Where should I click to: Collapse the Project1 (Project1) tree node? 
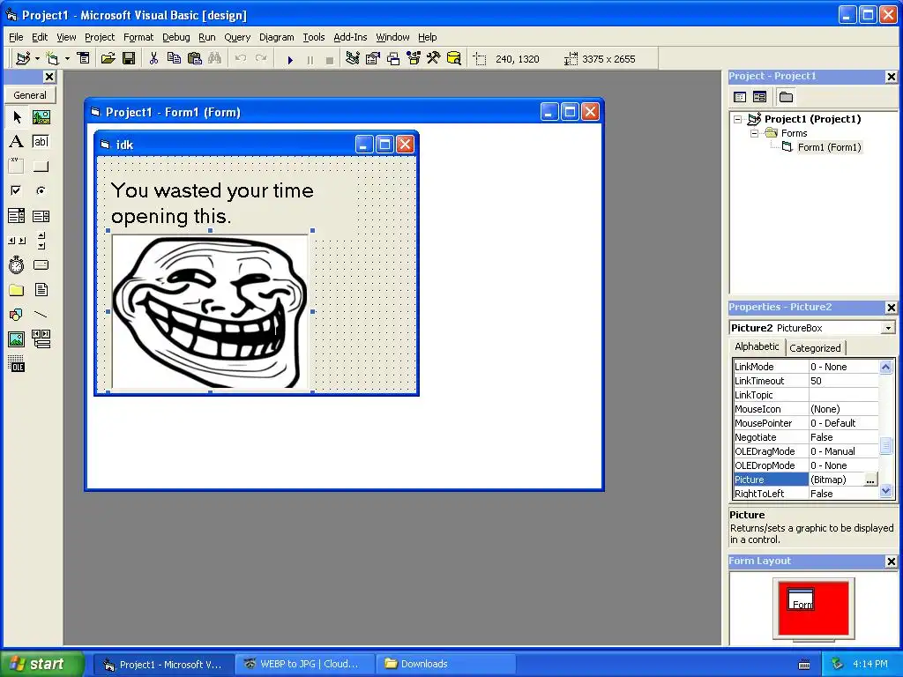point(738,119)
